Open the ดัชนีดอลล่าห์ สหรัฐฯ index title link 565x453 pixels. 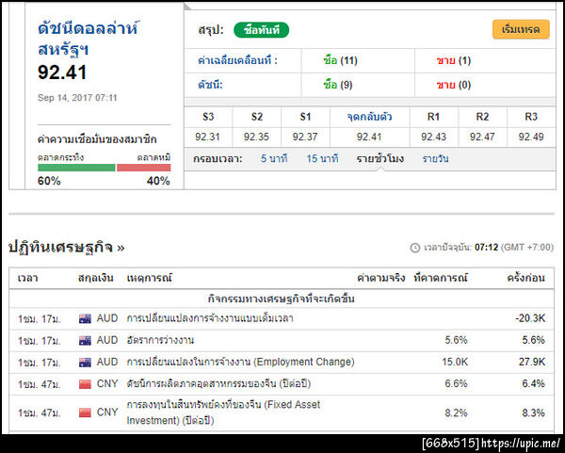click(x=88, y=39)
